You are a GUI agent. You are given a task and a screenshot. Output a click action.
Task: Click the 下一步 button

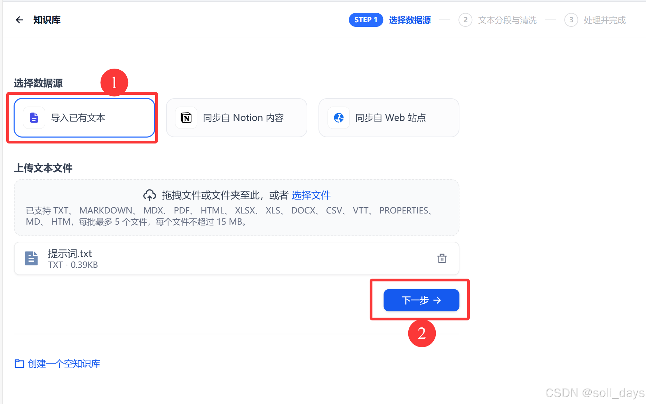(x=421, y=300)
